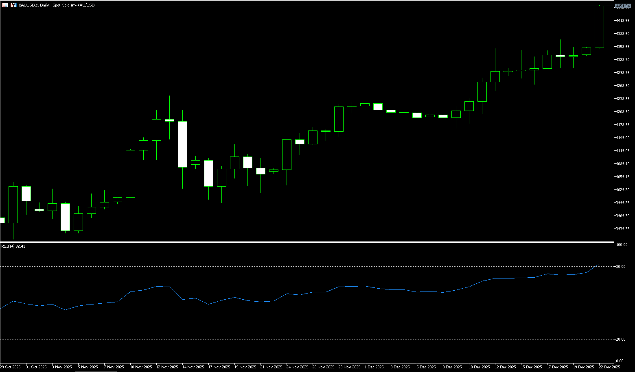Click the 3939.35 price scale label

[623, 228]
